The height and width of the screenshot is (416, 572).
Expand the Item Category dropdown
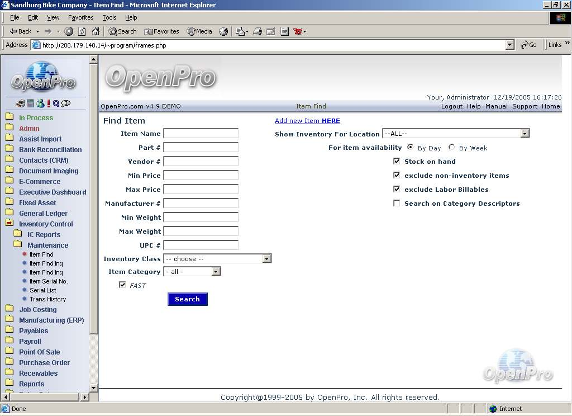point(216,272)
